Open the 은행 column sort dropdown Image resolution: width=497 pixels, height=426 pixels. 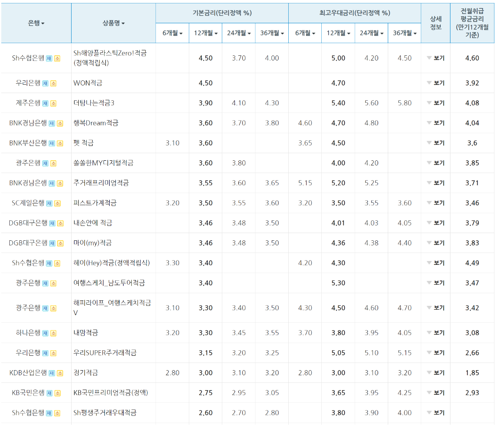click(x=36, y=23)
